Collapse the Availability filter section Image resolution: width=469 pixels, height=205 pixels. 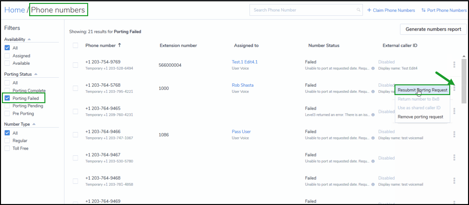(29, 39)
